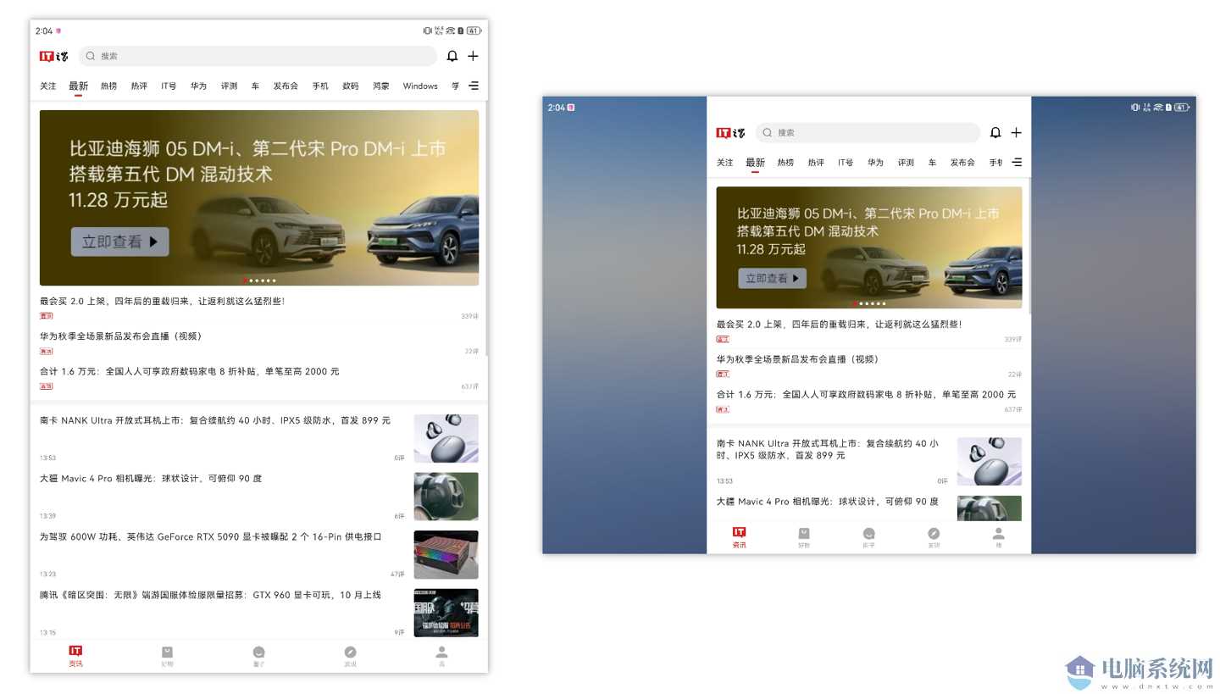
Task: Open 资讯 bottom tab icon in left screenshot
Action: pos(75,651)
